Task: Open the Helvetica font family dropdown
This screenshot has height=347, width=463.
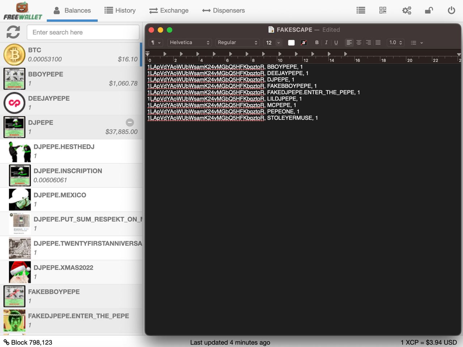Action: point(189,43)
